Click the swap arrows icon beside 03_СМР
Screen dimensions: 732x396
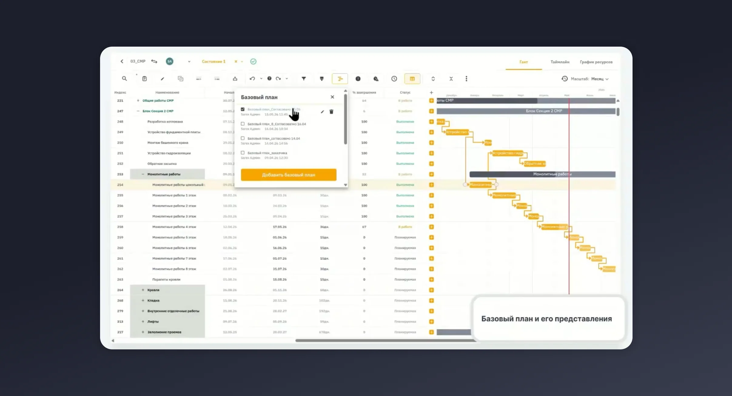[154, 61]
